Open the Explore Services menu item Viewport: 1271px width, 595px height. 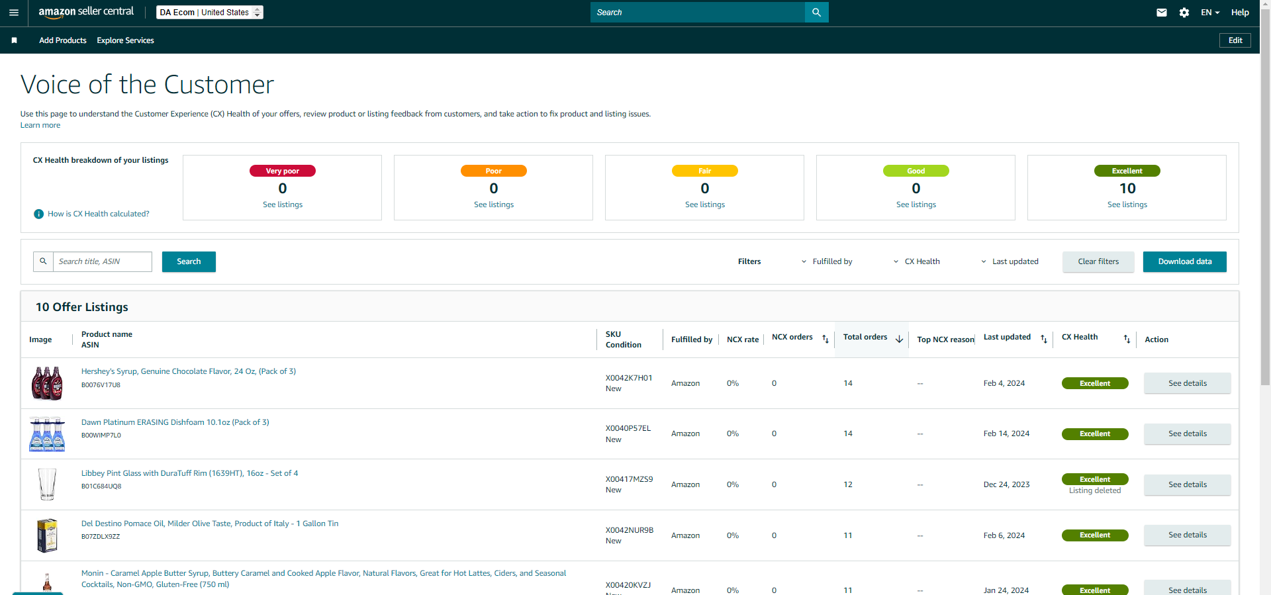tap(125, 40)
